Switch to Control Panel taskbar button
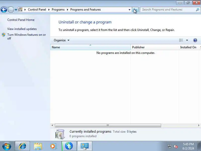This screenshot has height=151, width=201. pos(84,146)
